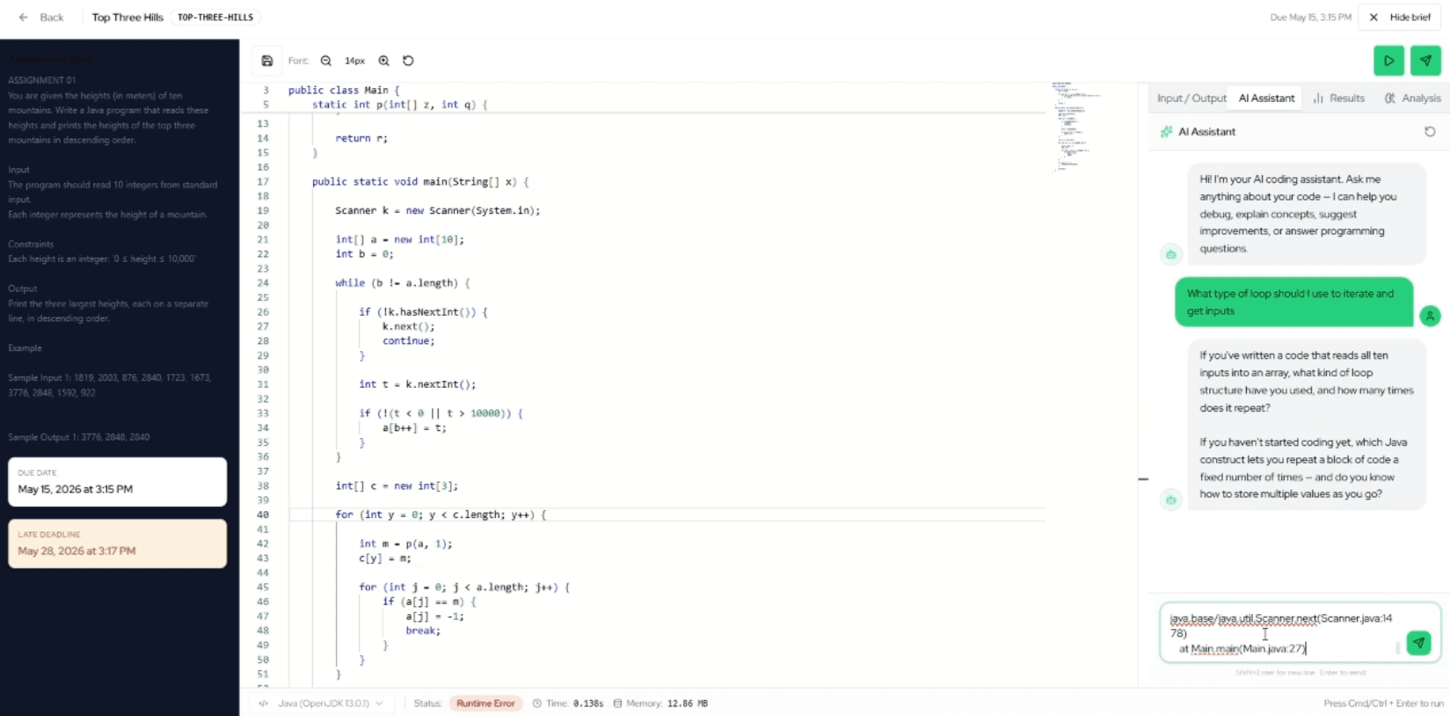
Task: Switch to the Input / Output tab
Action: point(1191,98)
